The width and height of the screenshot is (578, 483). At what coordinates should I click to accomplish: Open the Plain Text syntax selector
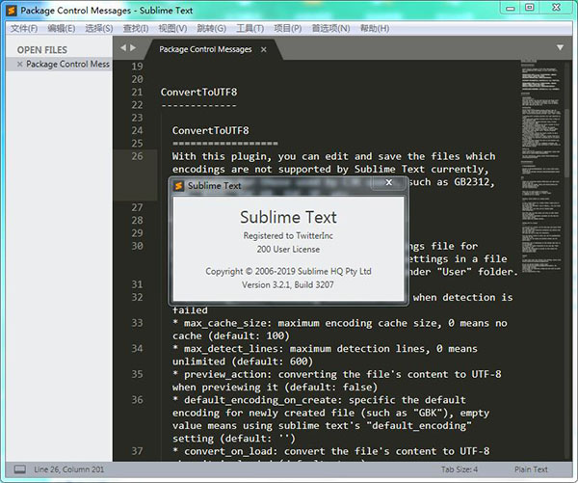click(531, 470)
